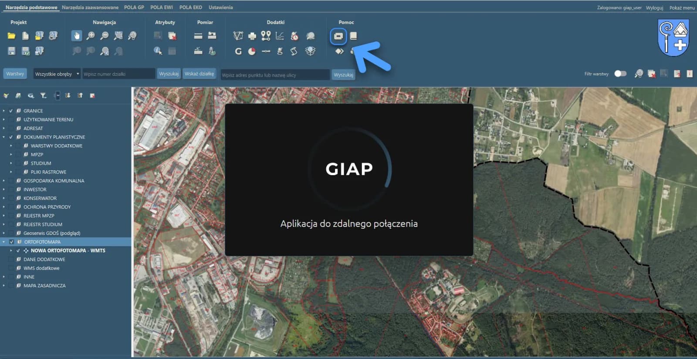Click the info document icon at far right
This screenshot has height=359, width=697.
point(690,74)
